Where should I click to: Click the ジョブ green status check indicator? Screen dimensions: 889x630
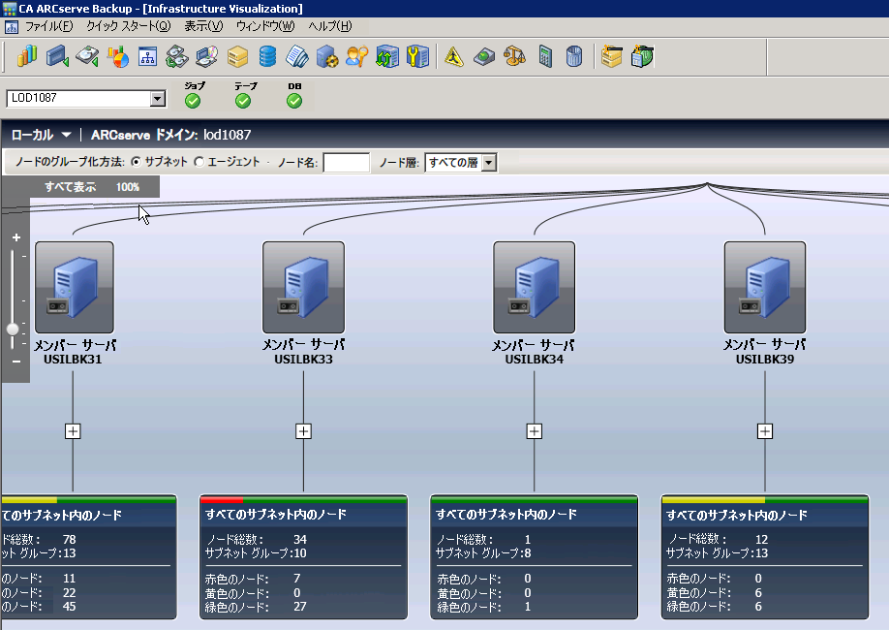[x=193, y=101]
